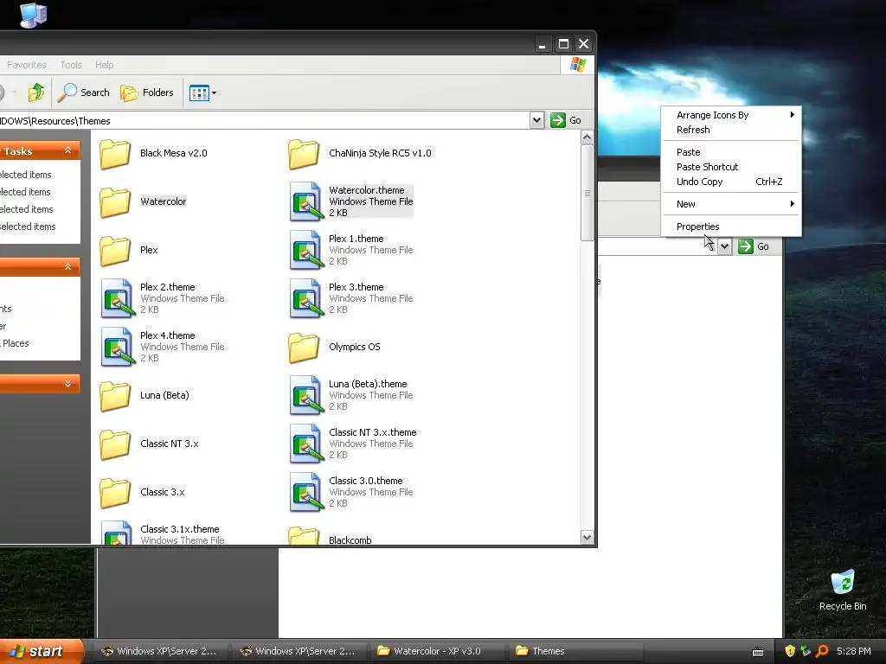Screen dimensions: 886x664
Task: Switch to first Windows XP\Server taskbar button
Action: (x=159, y=651)
